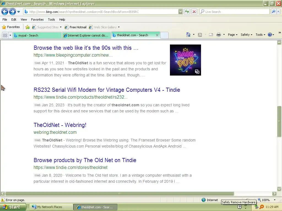Click the Live Search input box
282x211 pixels.
[234, 12]
